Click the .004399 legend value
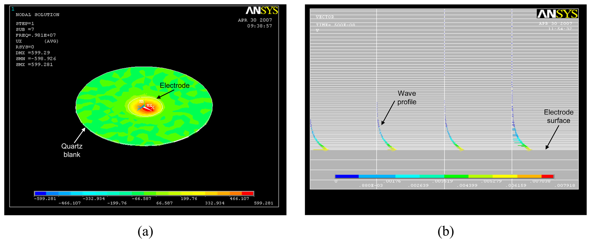Viewport: 591px width, 243px height. pyautogui.click(x=467, y=186)
